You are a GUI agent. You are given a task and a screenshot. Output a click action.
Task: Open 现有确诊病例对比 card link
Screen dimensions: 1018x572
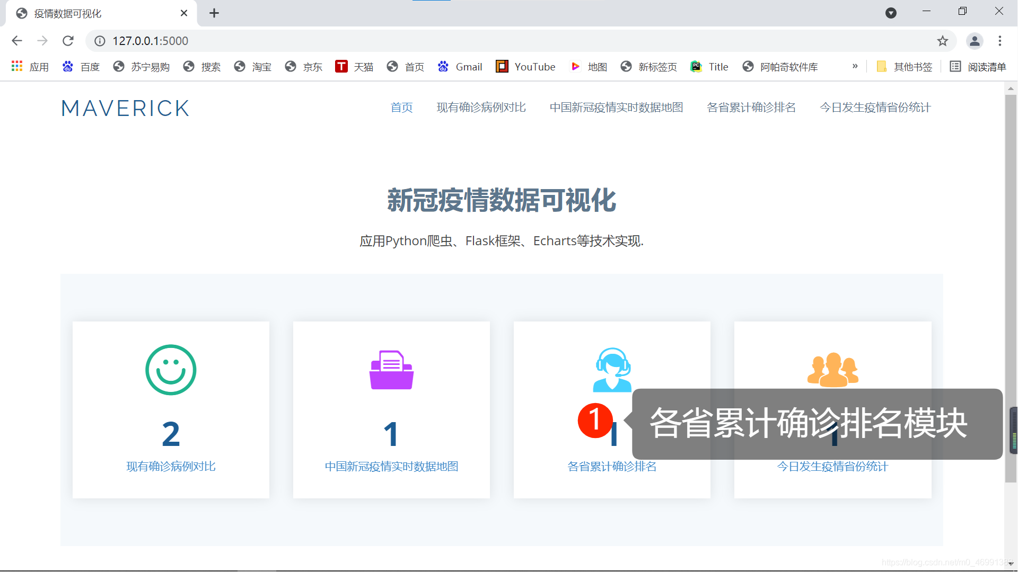click(x=171, y=467)
